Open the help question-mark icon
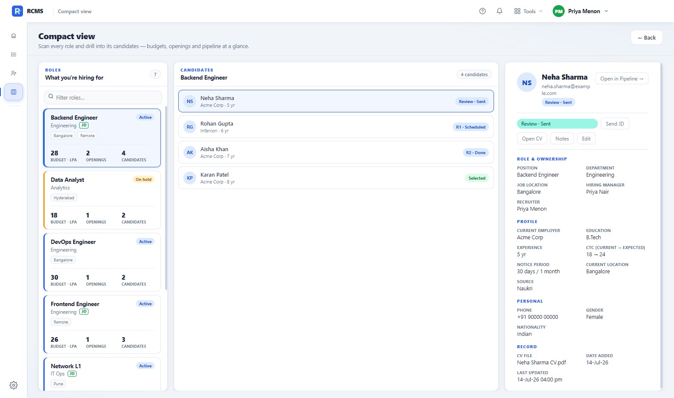The image size is (674, 398). (483, 11)
